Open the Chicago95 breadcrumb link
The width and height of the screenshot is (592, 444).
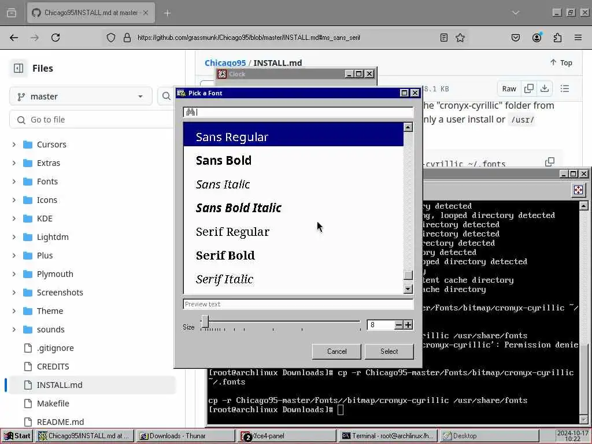tap(225, 63)
